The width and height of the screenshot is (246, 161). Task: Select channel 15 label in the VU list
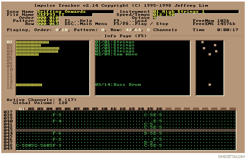click(10, 85)
